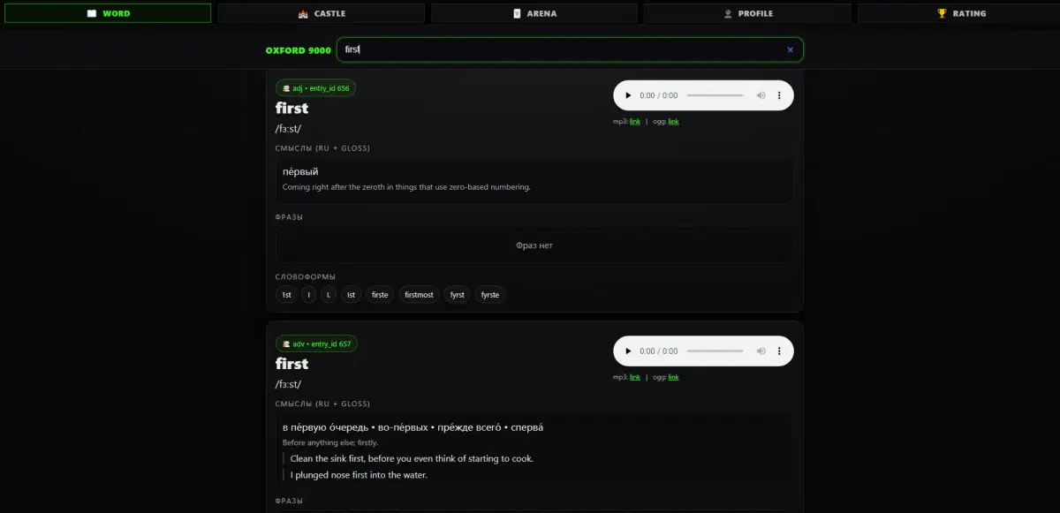Open the first player's three-dot options menu
The width and height of the screenshot is (1060, 513).
(778, 94)
